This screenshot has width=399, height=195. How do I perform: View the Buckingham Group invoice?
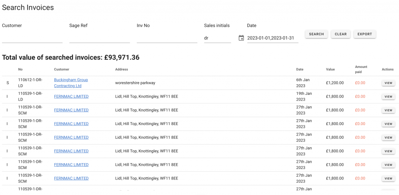[388, 83]
